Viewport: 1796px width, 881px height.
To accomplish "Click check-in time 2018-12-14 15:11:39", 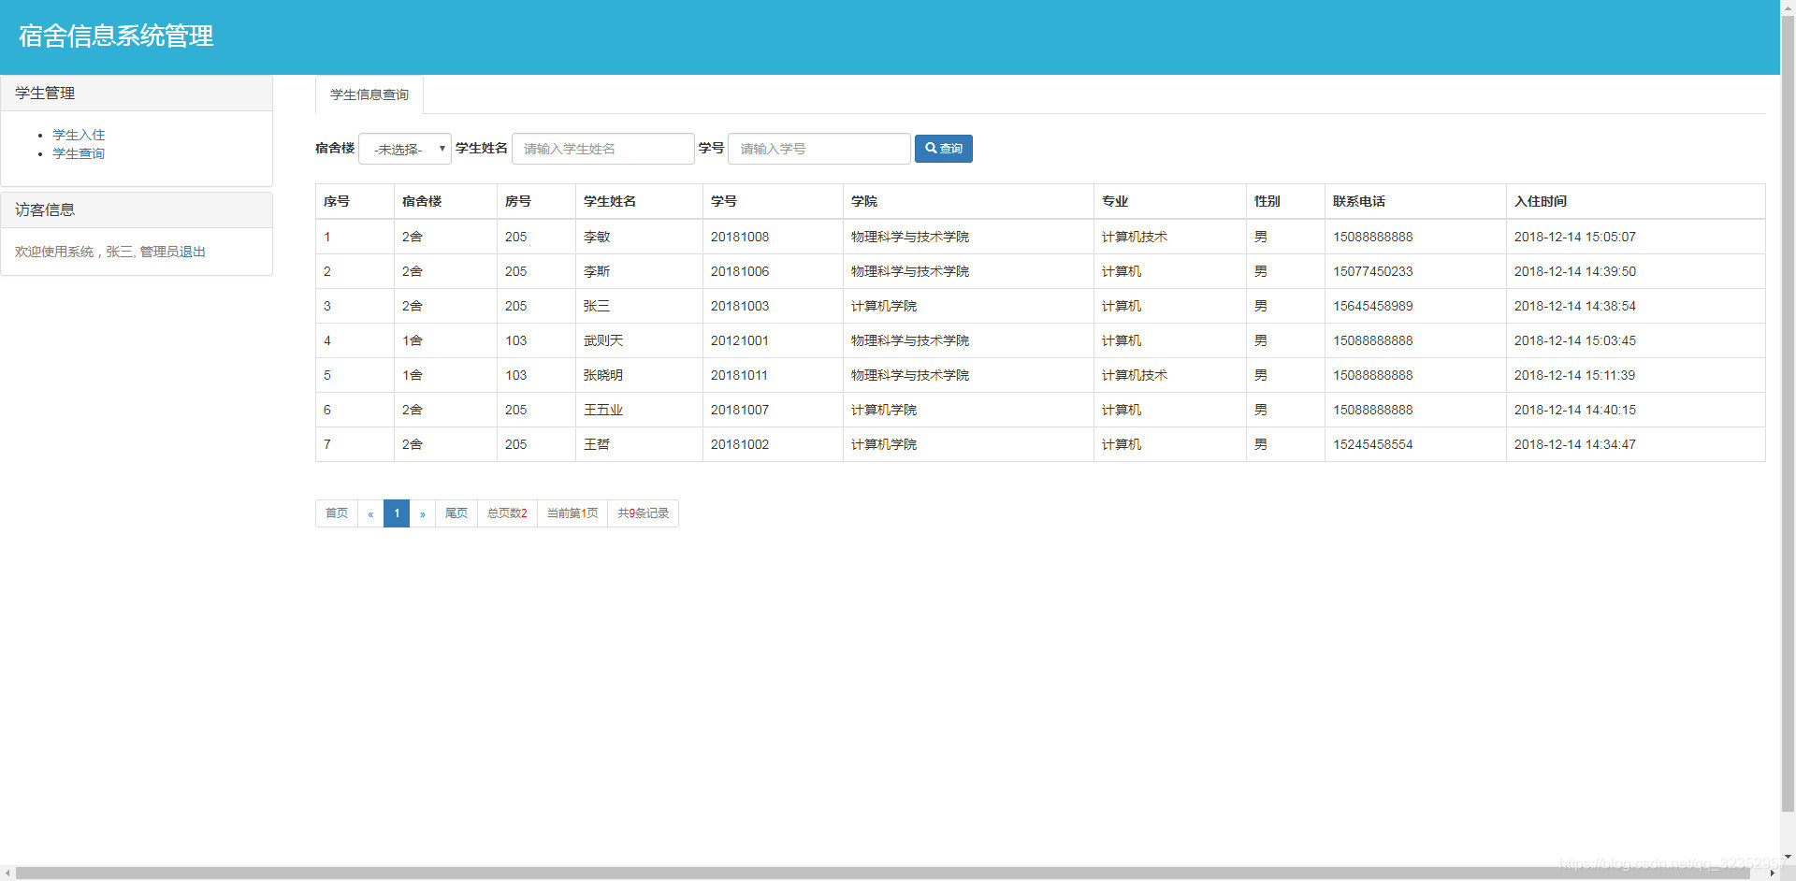I will (x=1575, y=375).
